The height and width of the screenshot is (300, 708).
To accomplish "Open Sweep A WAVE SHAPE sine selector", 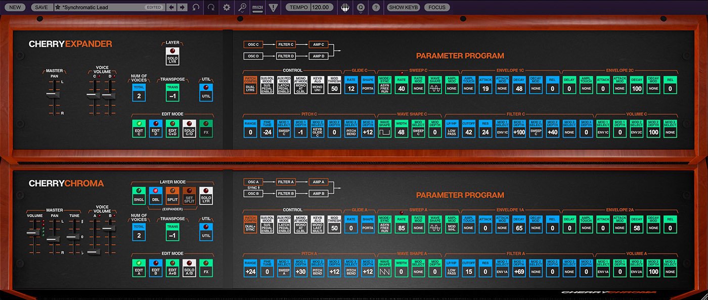I will [435, 224].
